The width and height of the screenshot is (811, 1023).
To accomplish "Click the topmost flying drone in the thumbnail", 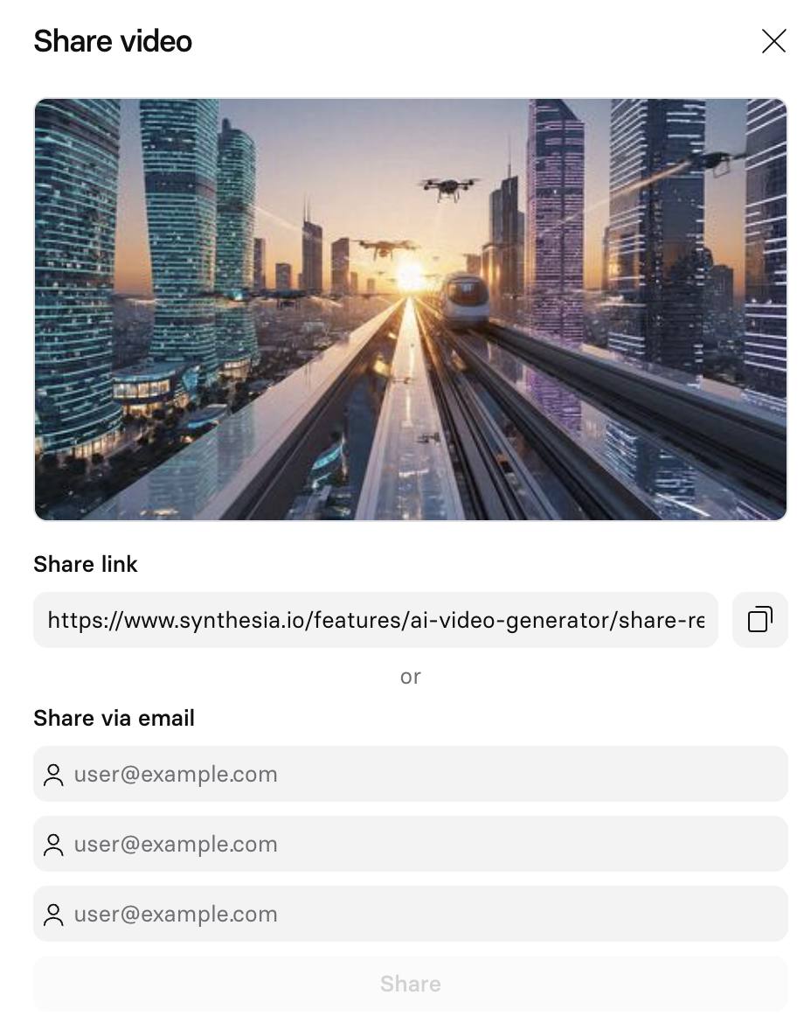I will pos(447,189).
